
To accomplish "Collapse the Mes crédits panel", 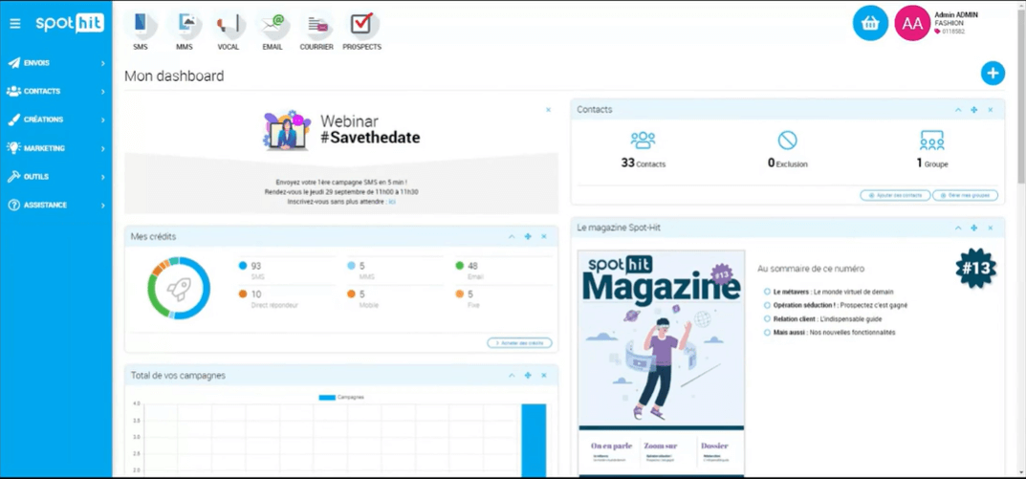I will pyautogui.click(x=512, y=237).
